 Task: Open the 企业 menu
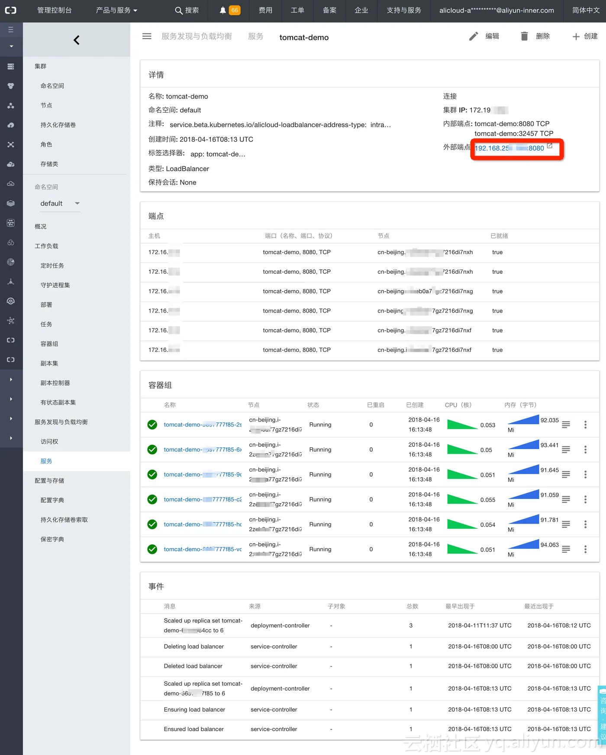coord(361,10)
